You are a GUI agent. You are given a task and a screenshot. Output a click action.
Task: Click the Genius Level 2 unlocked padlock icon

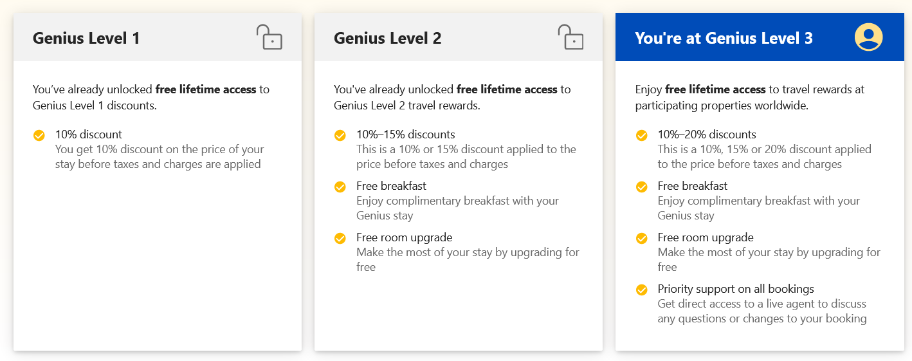point(570,37)
